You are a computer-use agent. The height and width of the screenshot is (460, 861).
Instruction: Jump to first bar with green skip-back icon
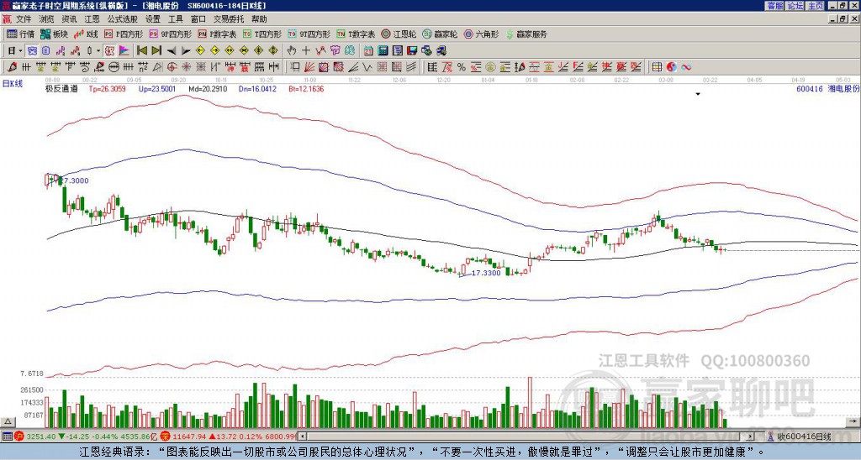tap(141, 50)
